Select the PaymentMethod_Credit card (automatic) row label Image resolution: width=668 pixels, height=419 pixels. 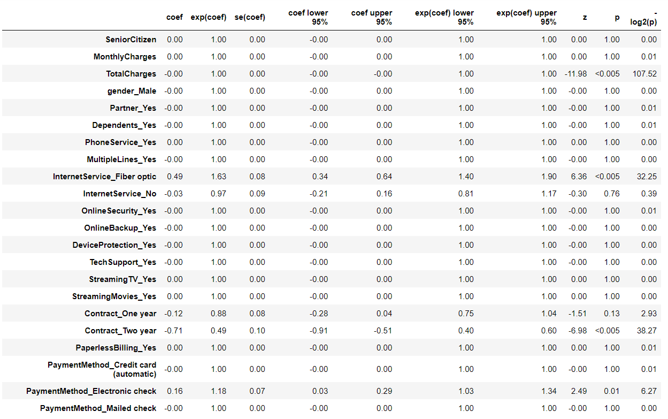pos(102,369)
